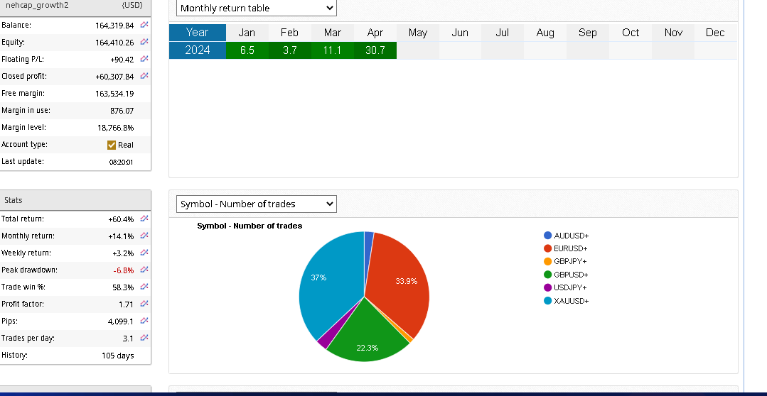Open the Closed profit chart icon
Screen dimensions: 767x396
[144, 76]
